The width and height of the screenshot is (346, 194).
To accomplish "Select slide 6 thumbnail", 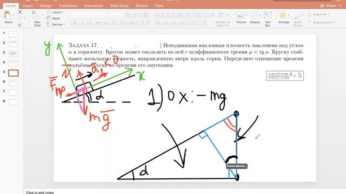I will [13, 82].
